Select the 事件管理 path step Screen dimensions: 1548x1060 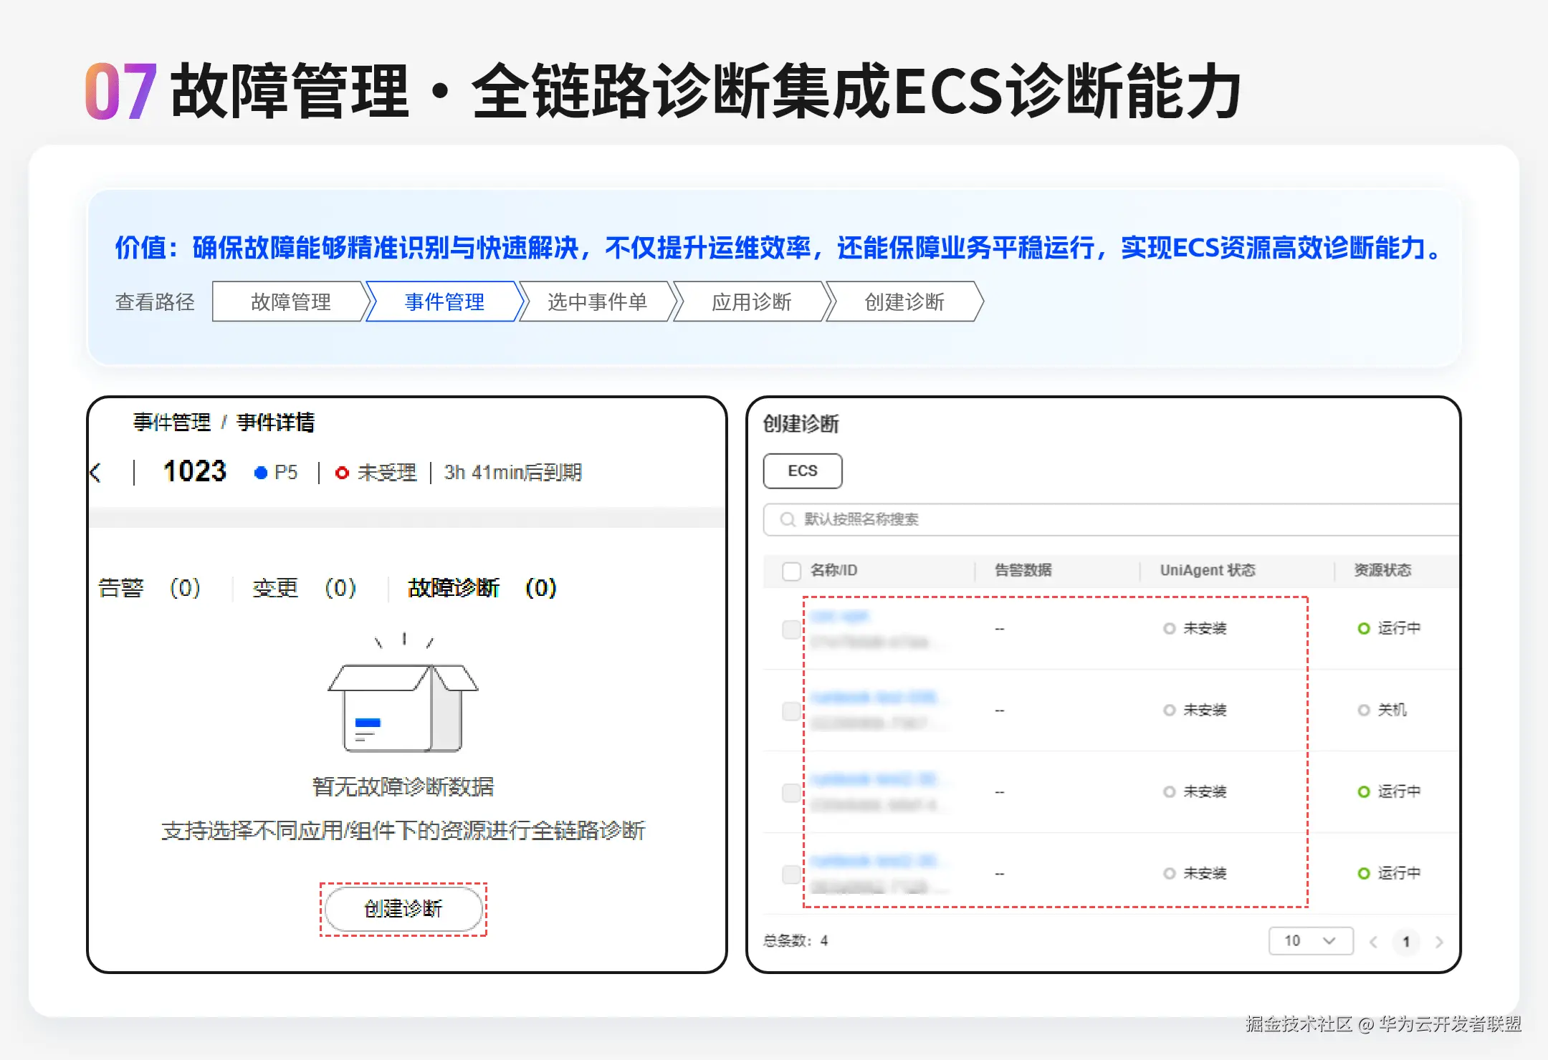click(444, 302)
